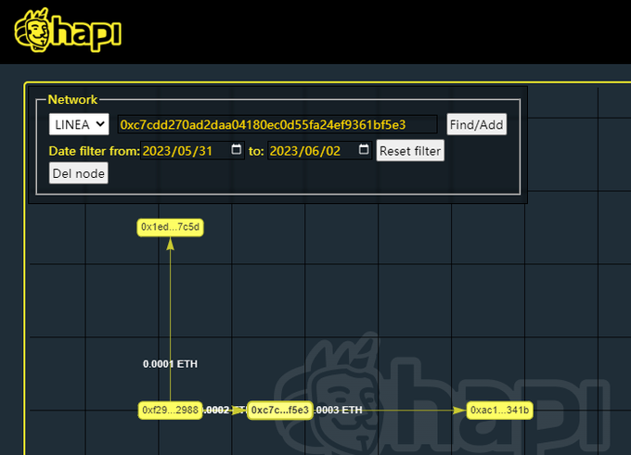Click the 0.0001 ETH edge label
This screenshot has width=631, height=455.
(x=170, y=364)
